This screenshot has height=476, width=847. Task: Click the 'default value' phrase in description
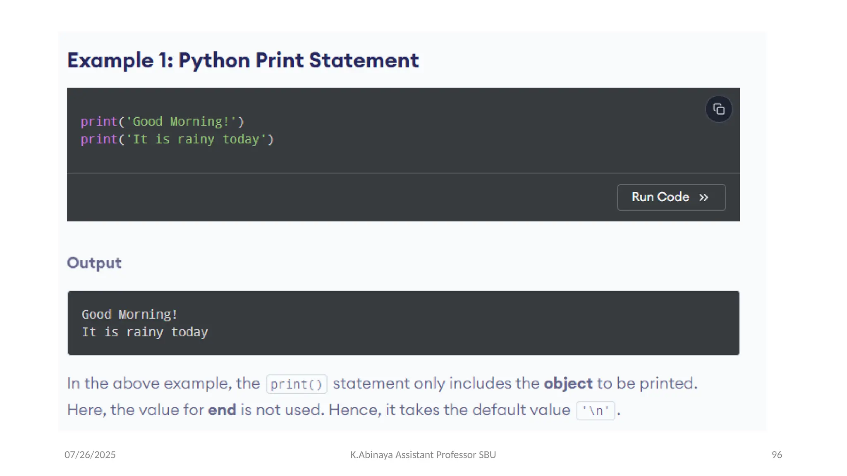click(x=521, y=410)
